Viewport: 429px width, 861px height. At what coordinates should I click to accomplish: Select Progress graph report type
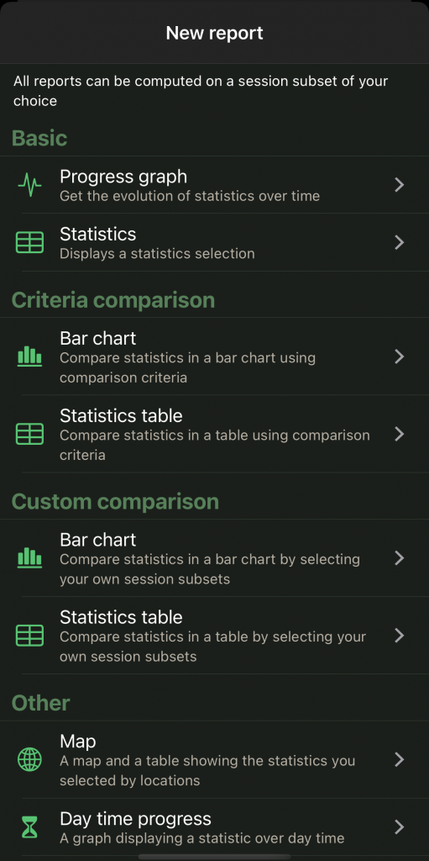(x=215, y=185)
